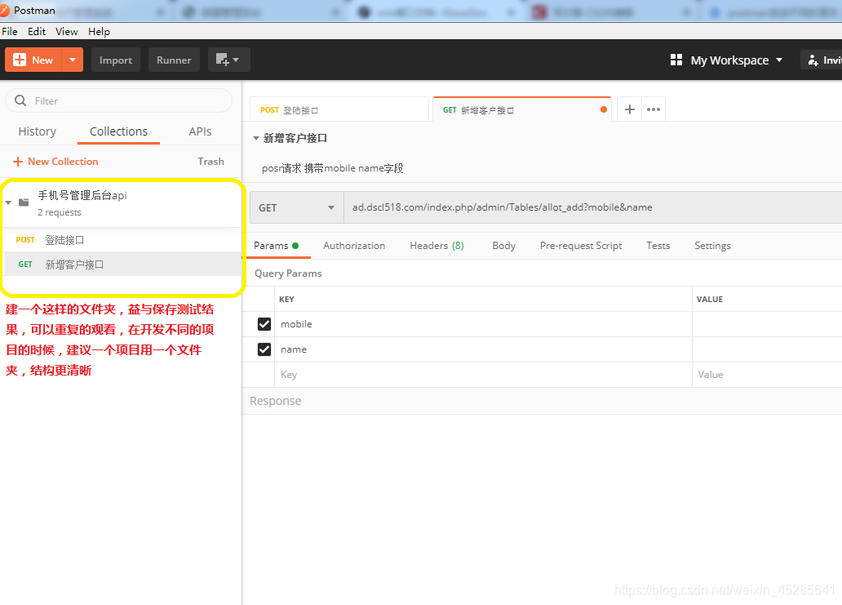842x605 pixels.
Task: Click the empty Value placeholder field
Action: [768, 375]
